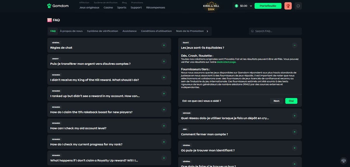Open the Récompenses menu
This screenshot has height=167, width=350.
[x=155, y=8]
